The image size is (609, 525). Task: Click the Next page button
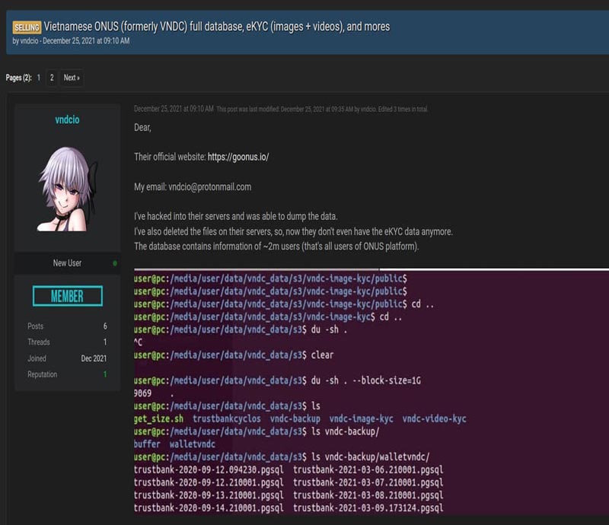(x=72, y=78)
